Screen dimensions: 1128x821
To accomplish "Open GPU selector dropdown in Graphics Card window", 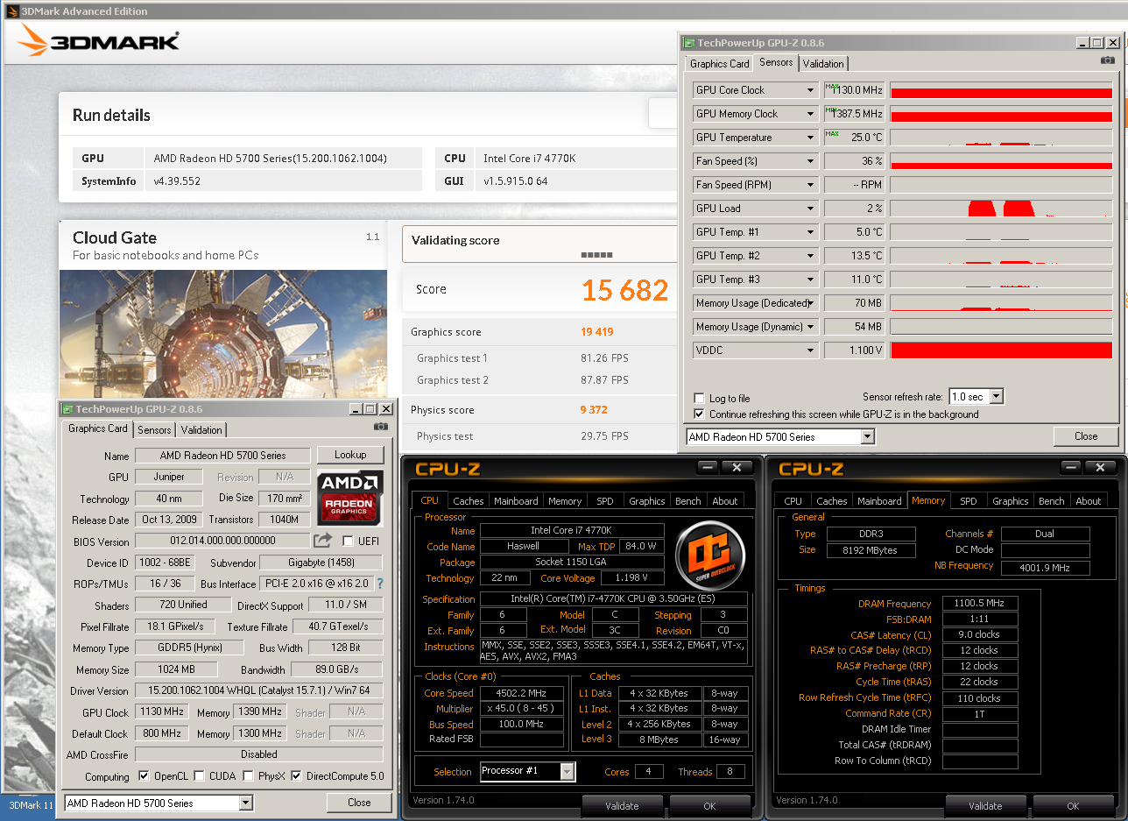I will click(x=245, y=803).
